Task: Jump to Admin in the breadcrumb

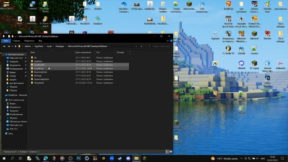Action: click(28, 46)
